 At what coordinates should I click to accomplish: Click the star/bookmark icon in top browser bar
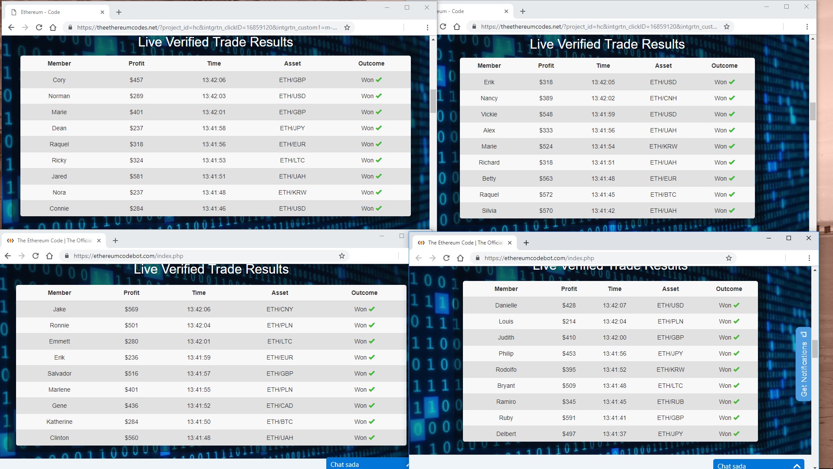coord(347,27)
